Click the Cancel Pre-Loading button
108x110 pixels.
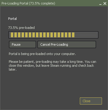coord(67,44)
